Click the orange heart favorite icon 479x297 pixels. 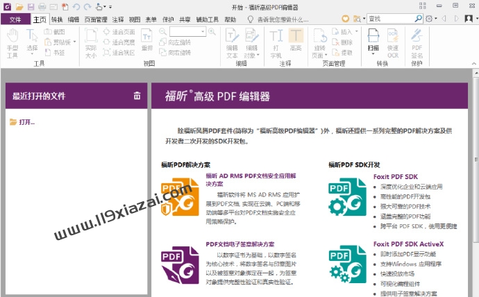click(345, 19)
